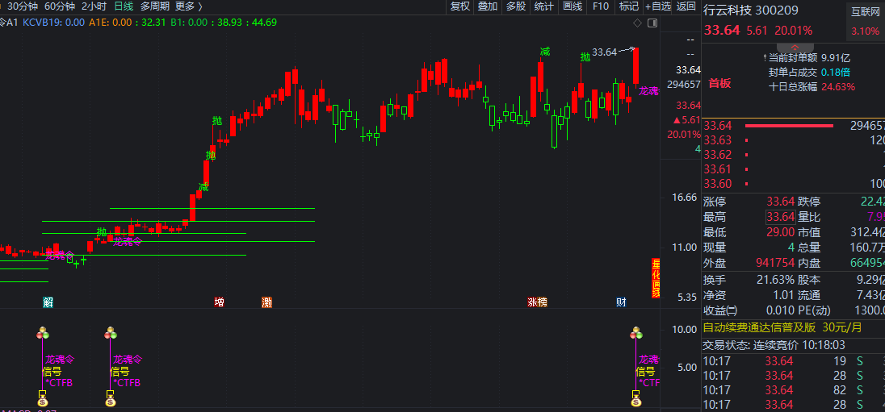The height and width of the screenshot is (412, 885).
Task: Click the A1E: 0.00 indicator value
Action: 110,23
